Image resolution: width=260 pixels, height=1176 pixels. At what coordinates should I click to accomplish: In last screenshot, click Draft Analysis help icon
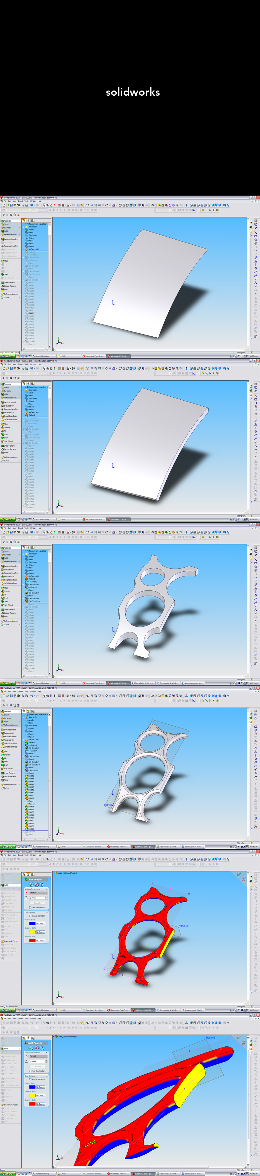click(42, 1048)
